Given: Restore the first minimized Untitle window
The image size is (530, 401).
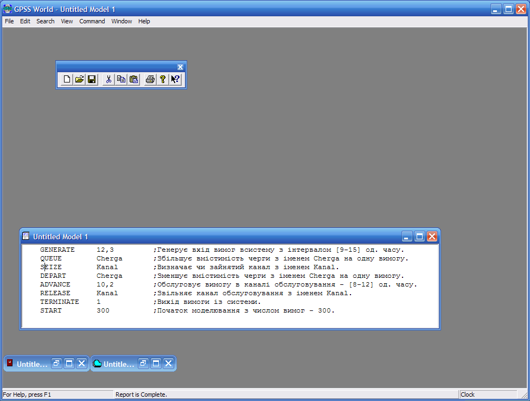Looking at the screenshot, I should [x=56, y=364].
